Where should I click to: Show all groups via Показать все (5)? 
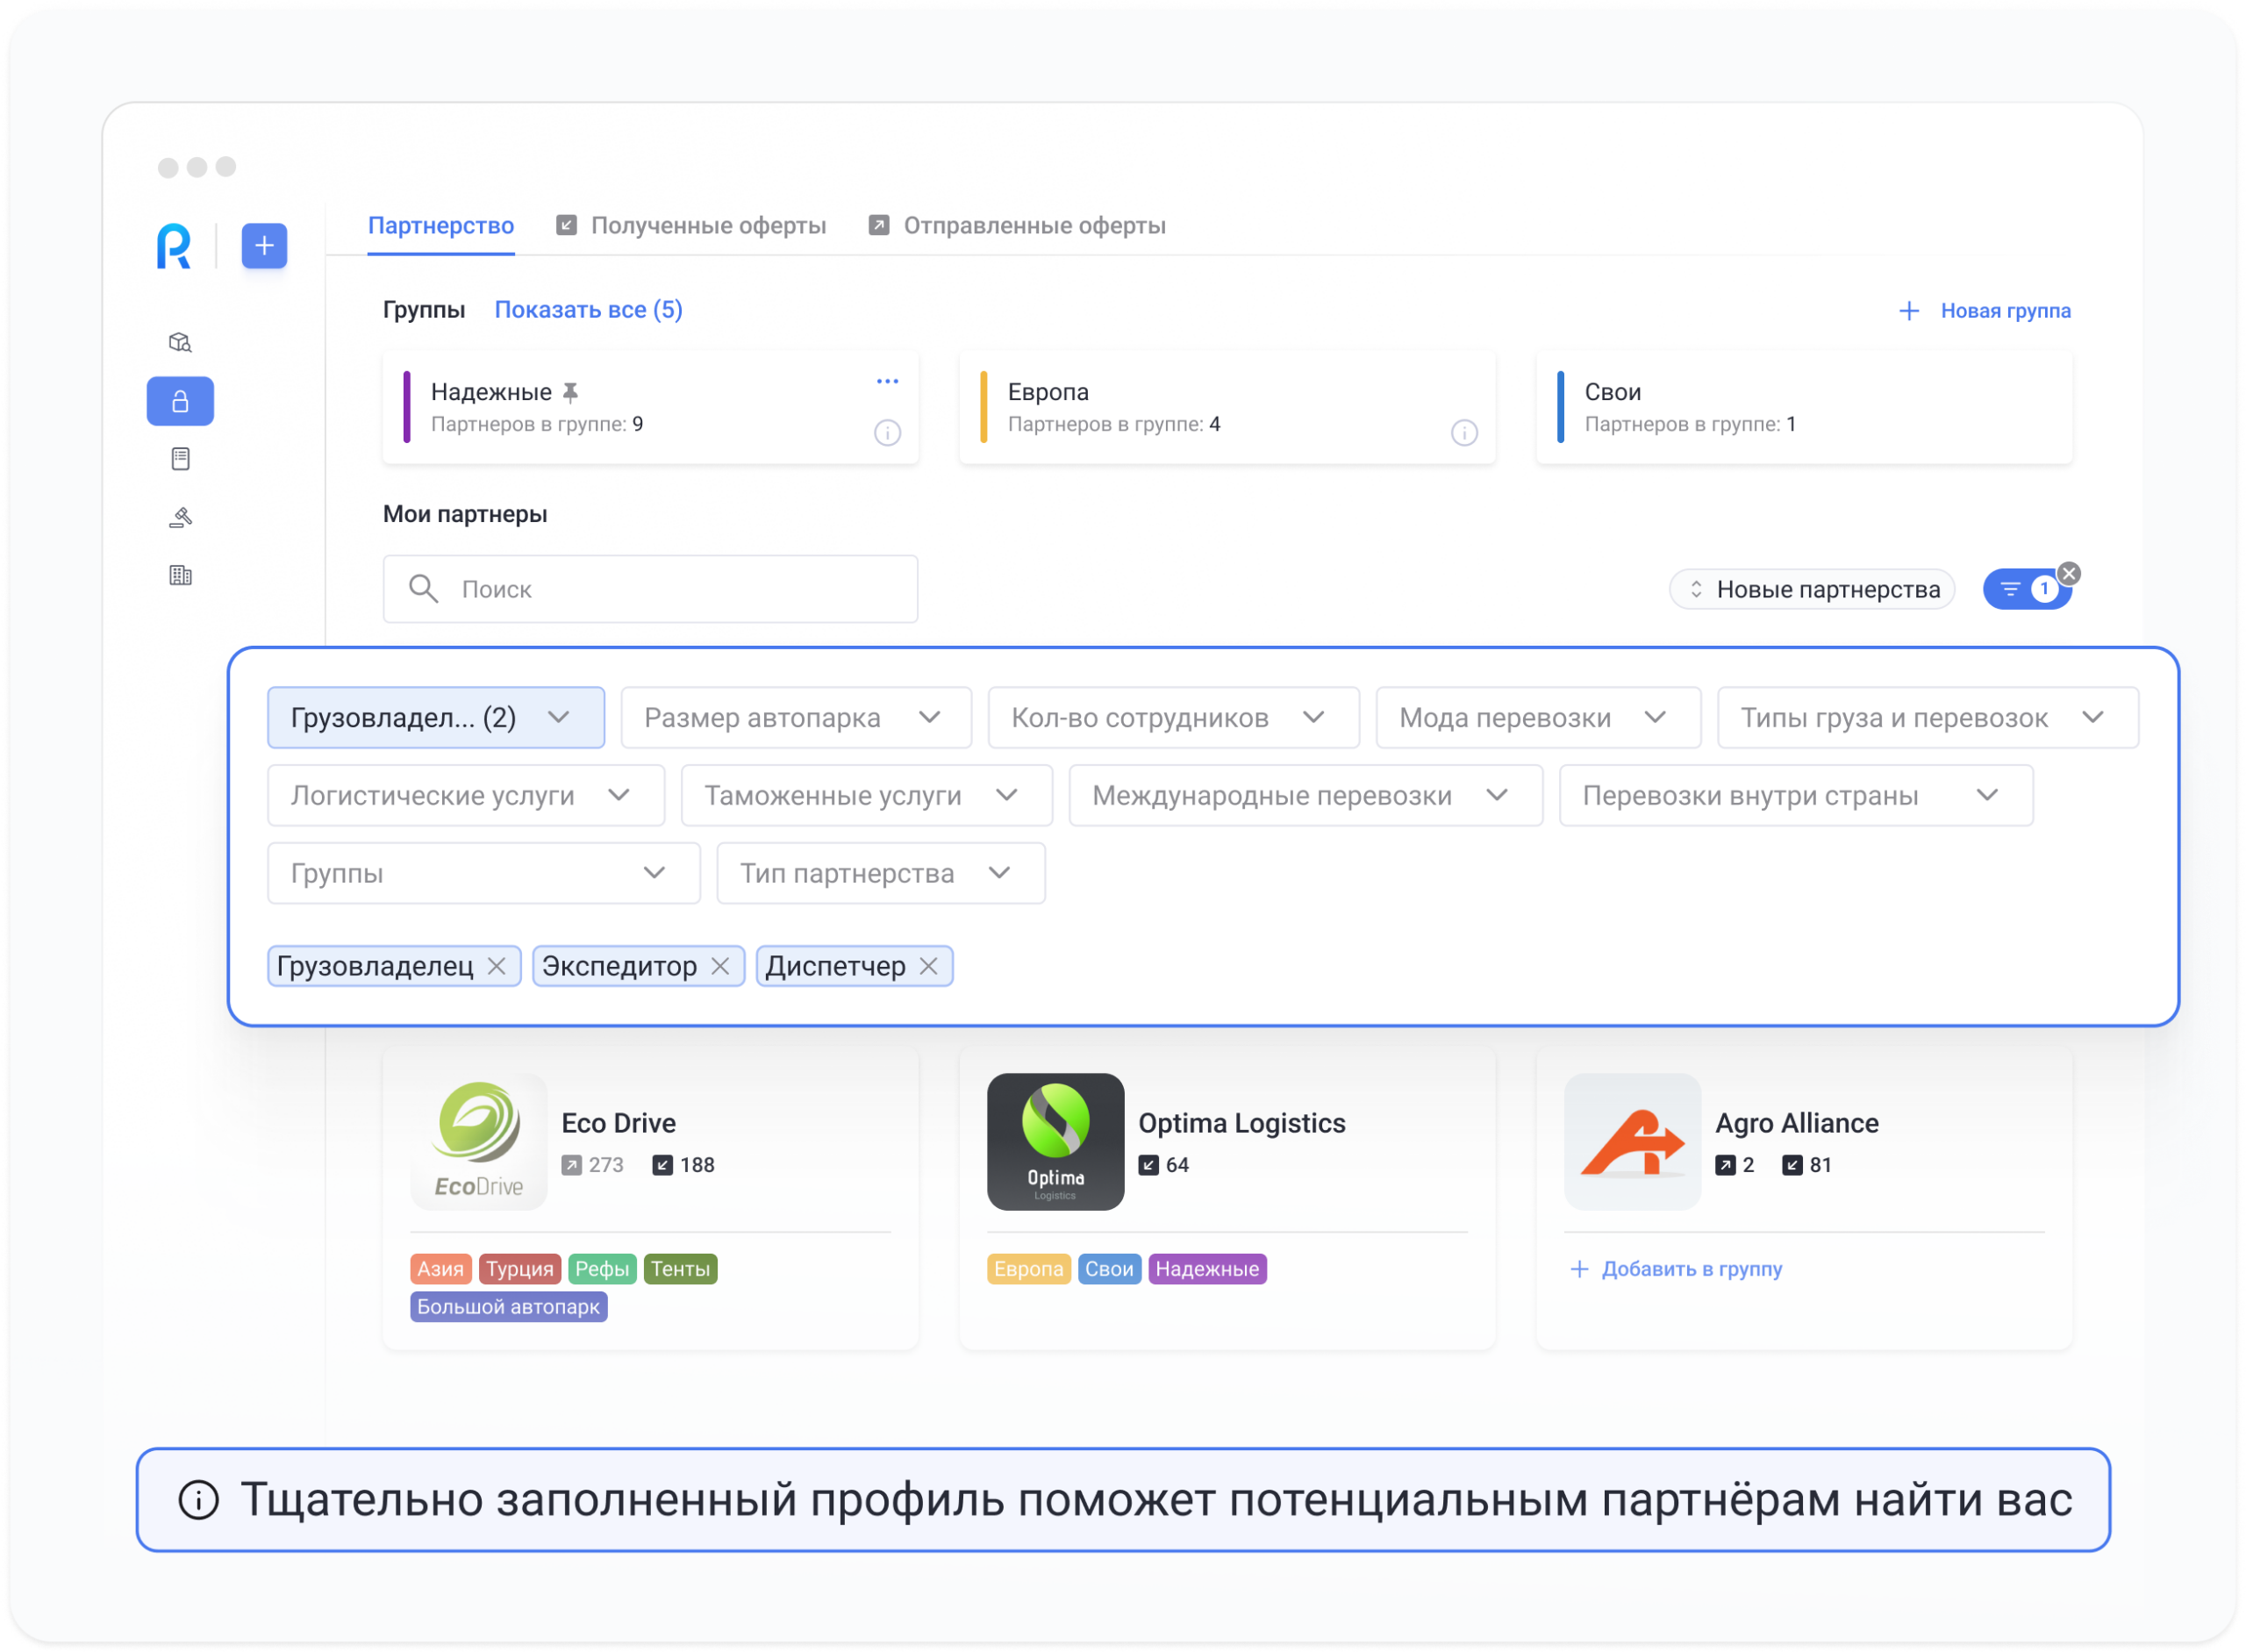[588, 309]
